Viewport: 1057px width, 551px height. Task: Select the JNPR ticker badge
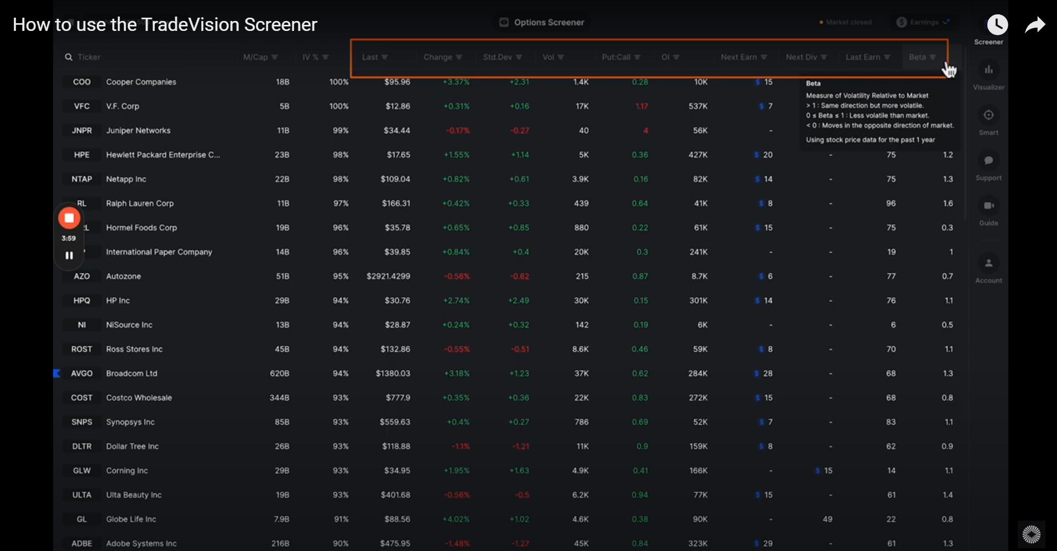point(82,130)
